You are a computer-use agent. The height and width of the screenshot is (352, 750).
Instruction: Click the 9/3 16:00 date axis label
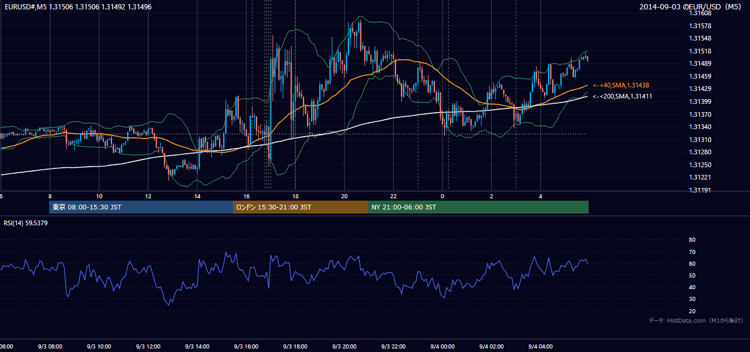246,347
